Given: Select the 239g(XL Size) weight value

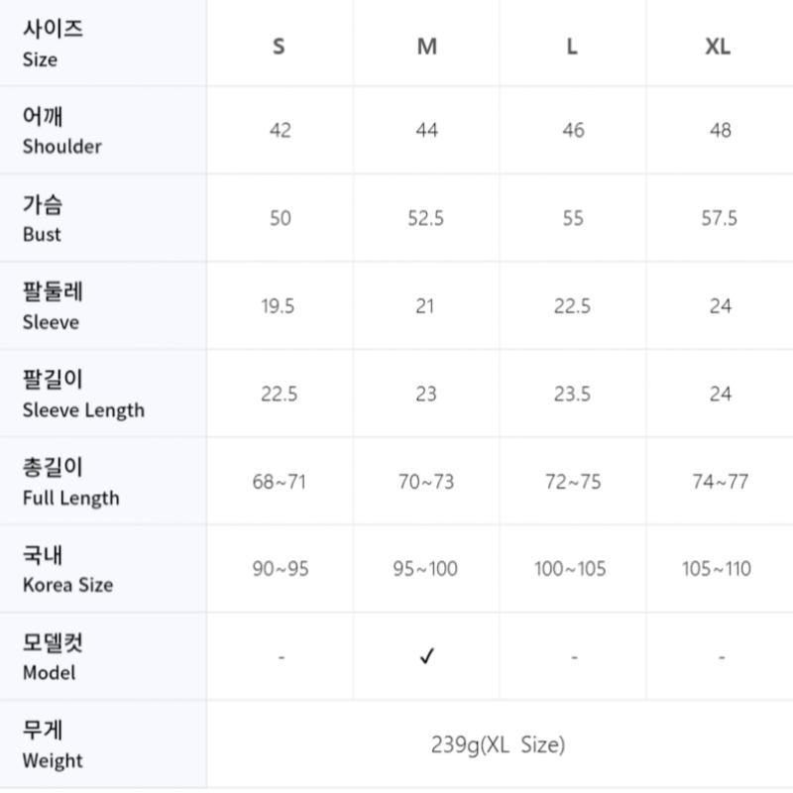Looking at the screenshot, I should point(498,744).
